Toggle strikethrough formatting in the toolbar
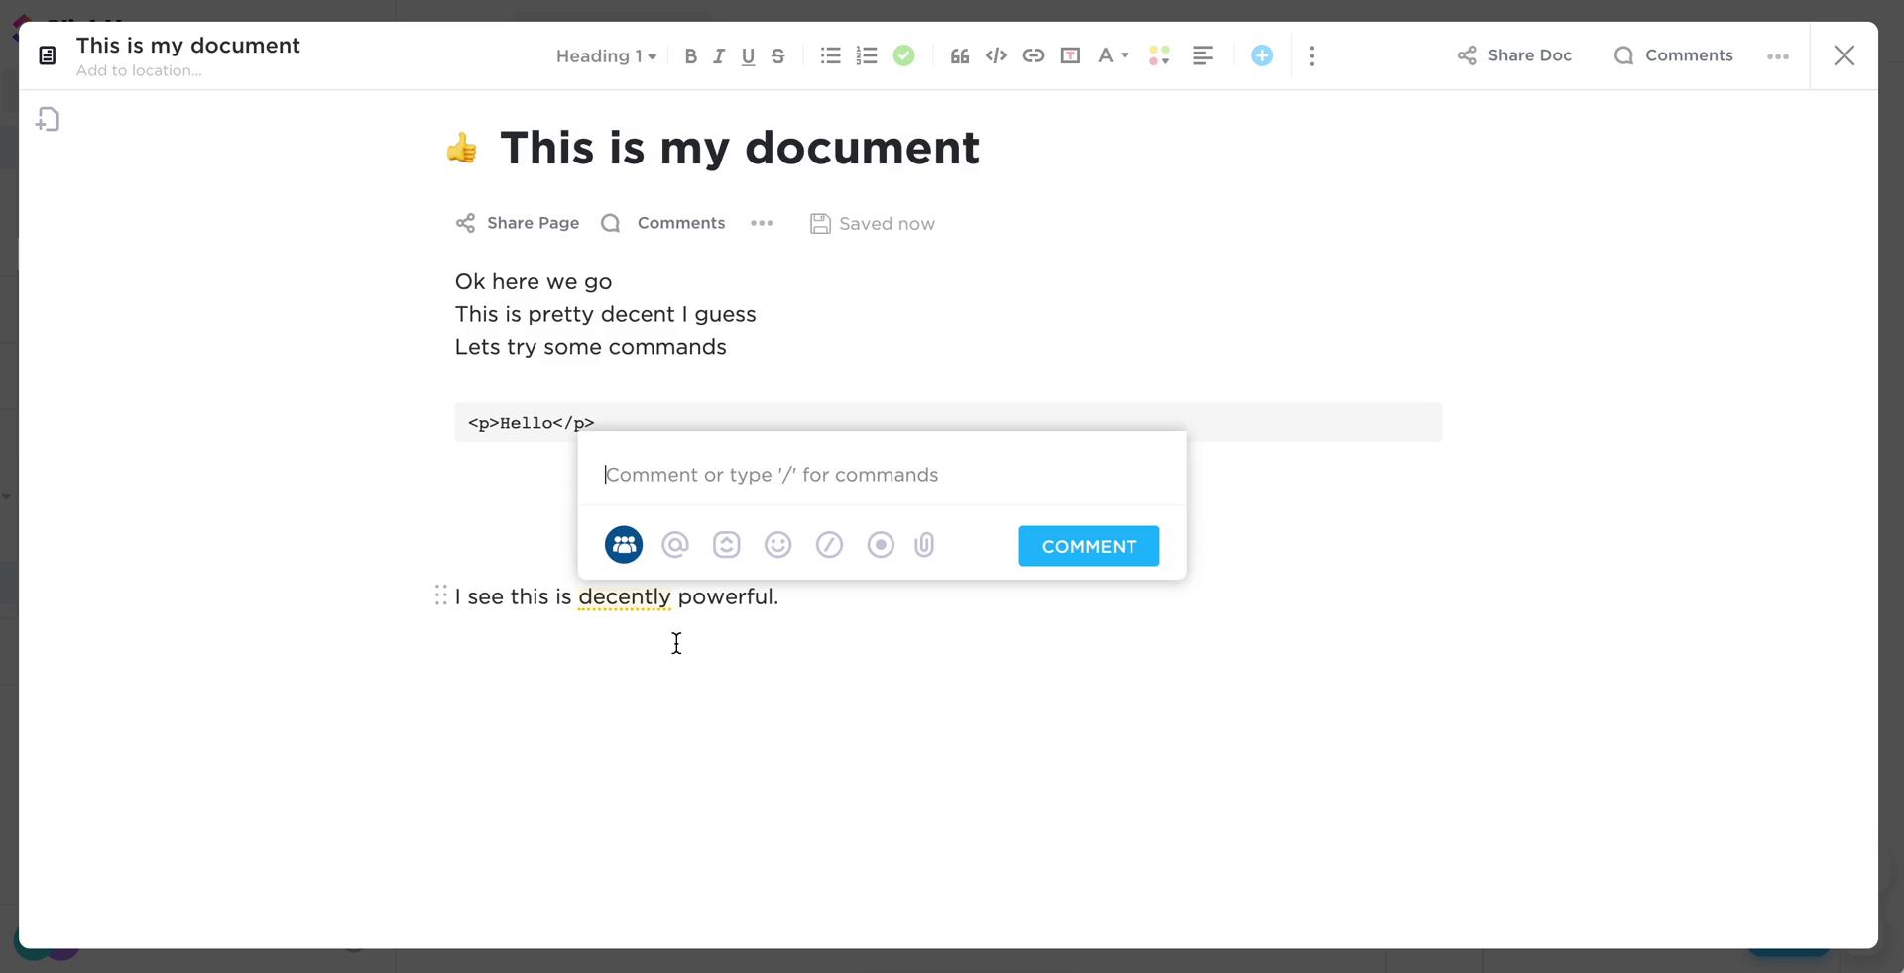Screen dimensions: 1904x973 (x=778, y=56)
